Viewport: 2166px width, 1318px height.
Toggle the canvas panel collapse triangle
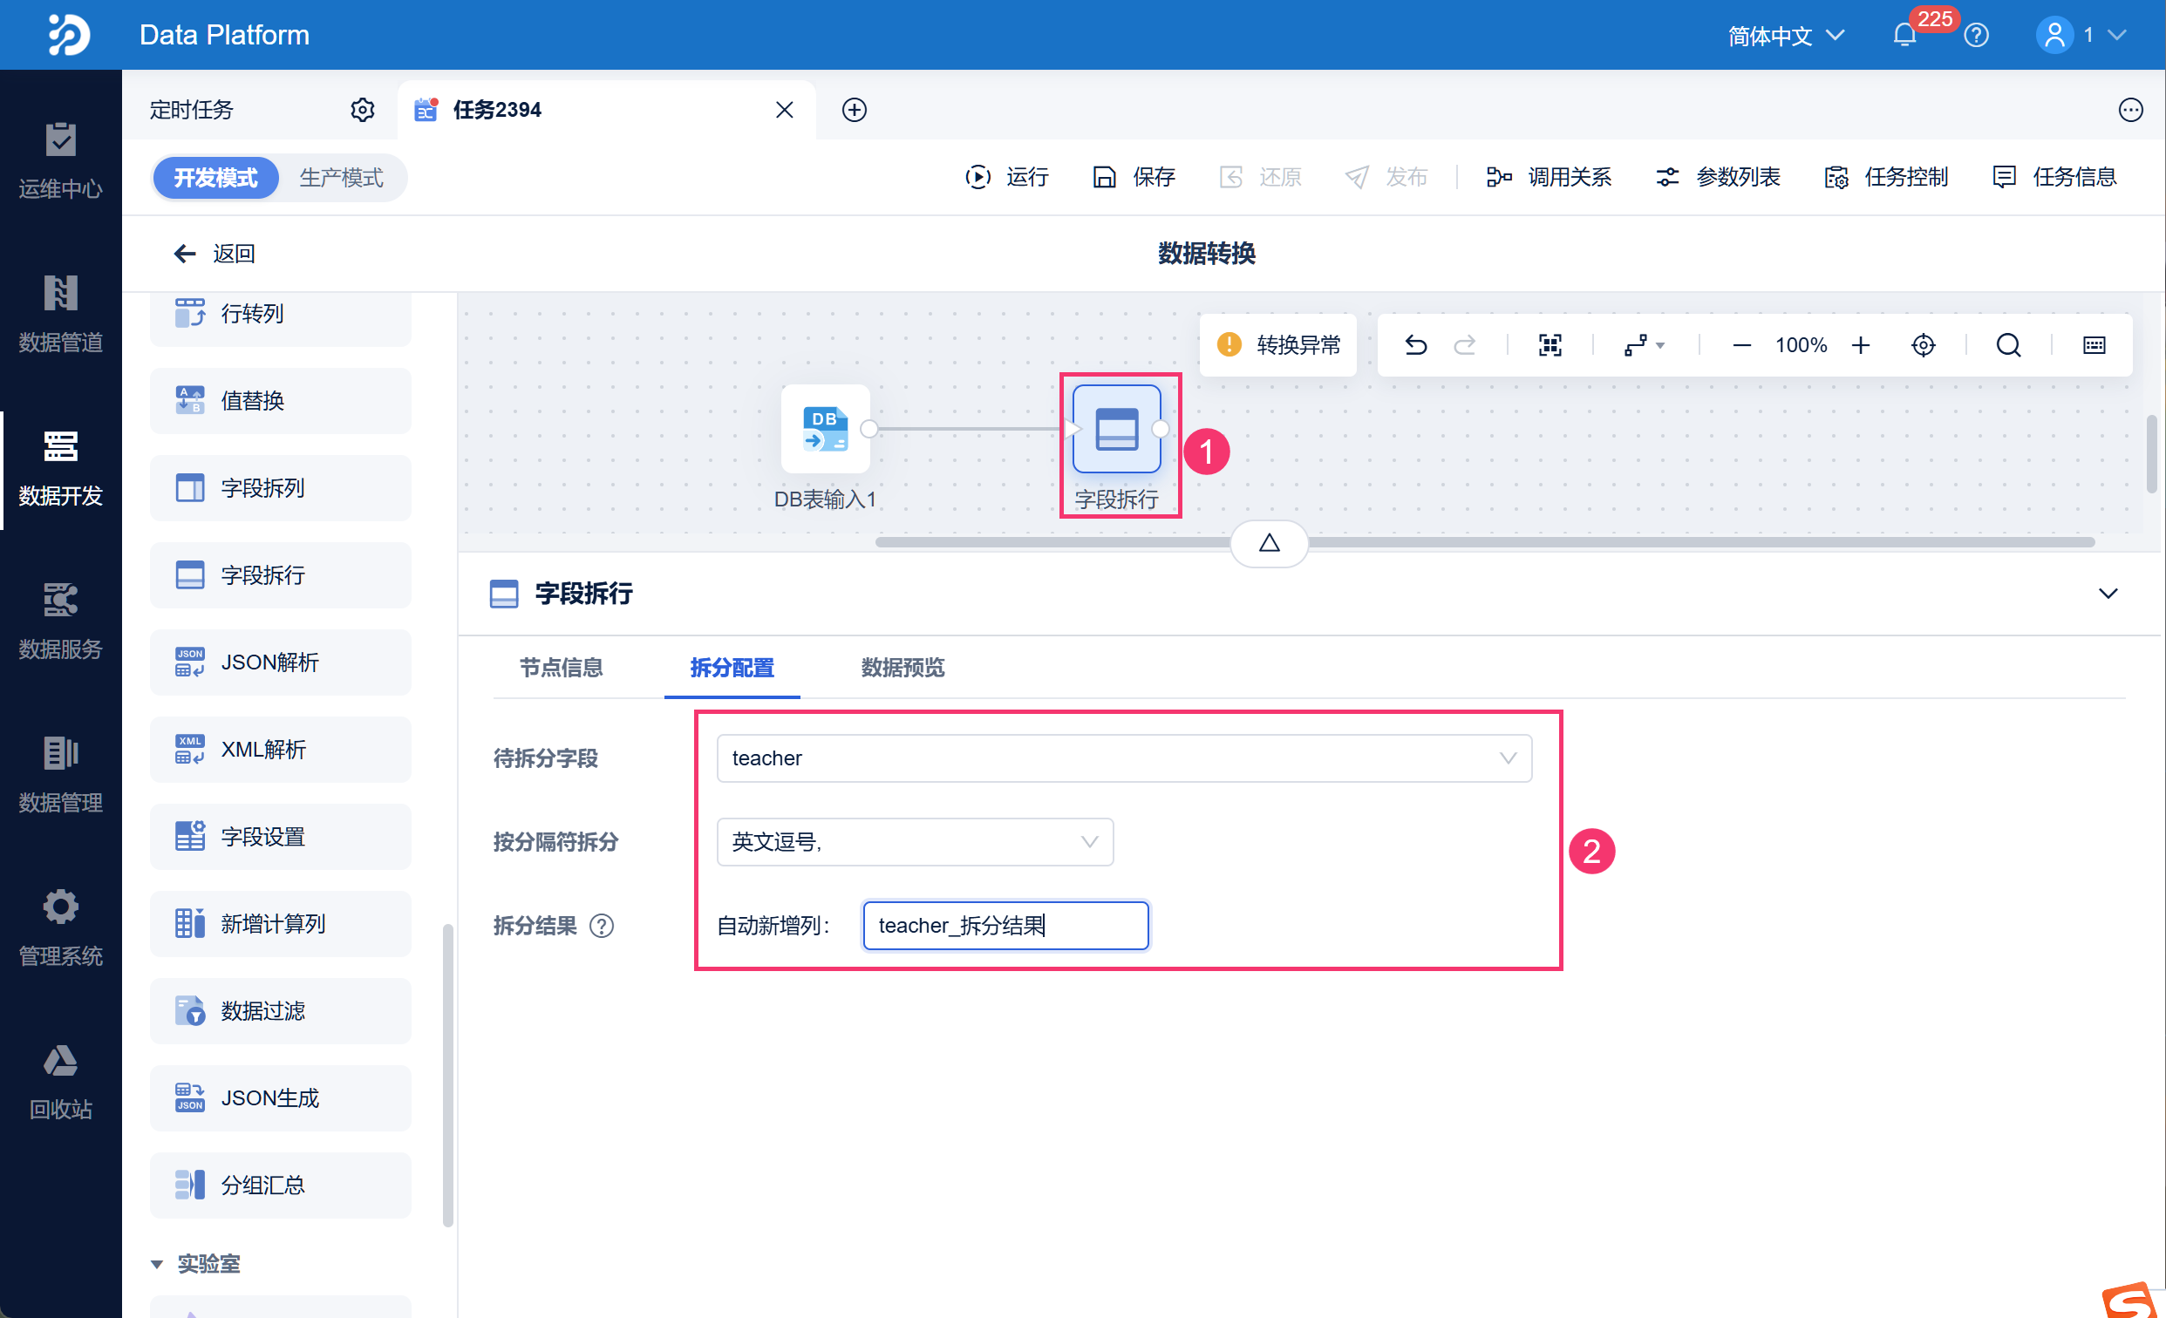pos(1269,543)
